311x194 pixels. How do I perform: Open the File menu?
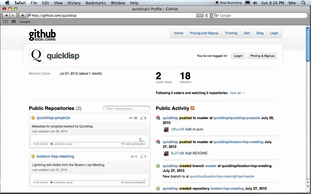point(34,3)
